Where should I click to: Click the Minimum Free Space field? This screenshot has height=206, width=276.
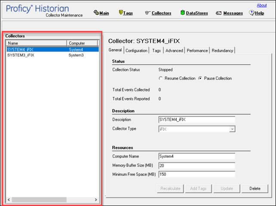[x=197, y=174]
